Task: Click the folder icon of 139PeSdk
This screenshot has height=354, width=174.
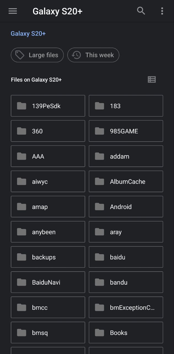Action: click(x=22, y=106)
